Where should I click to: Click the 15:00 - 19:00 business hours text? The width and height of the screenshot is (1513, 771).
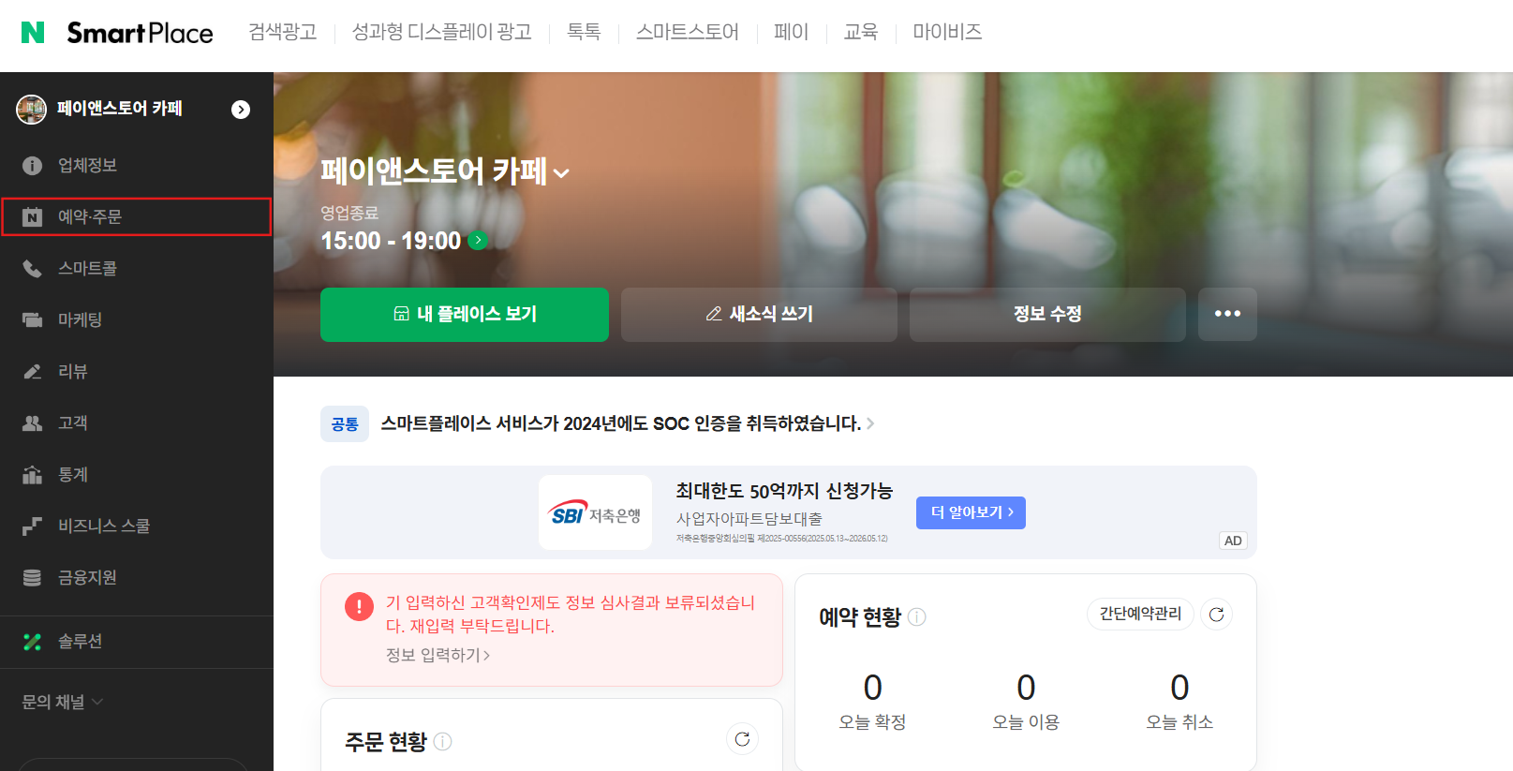pos(391,241)
